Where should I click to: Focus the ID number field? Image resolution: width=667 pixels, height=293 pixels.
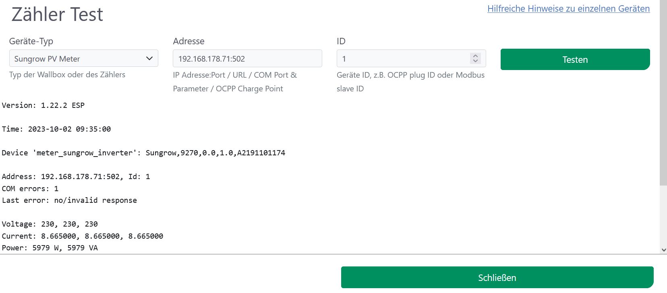pyautogui.click(x=403, y=59)
